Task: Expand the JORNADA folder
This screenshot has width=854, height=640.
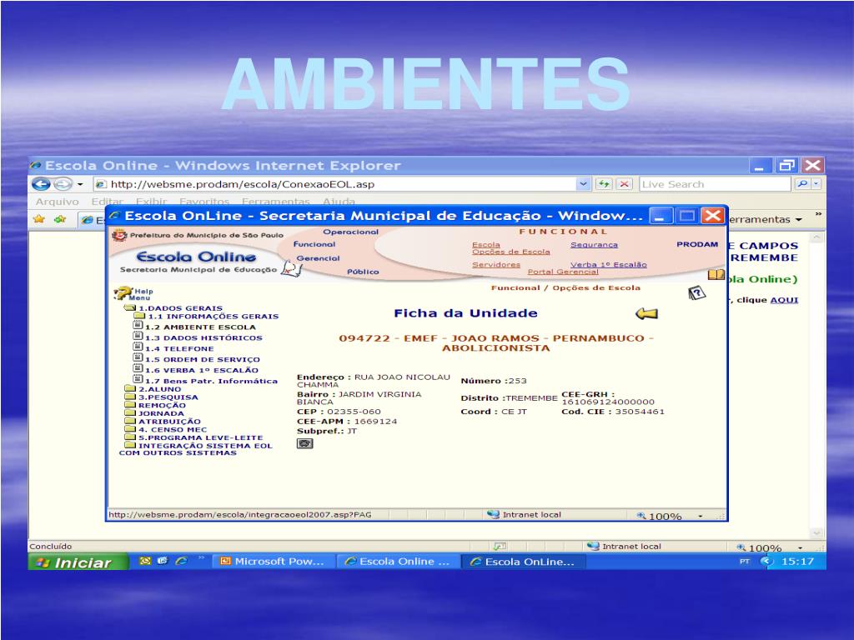Action: click(x=129, y=413)
